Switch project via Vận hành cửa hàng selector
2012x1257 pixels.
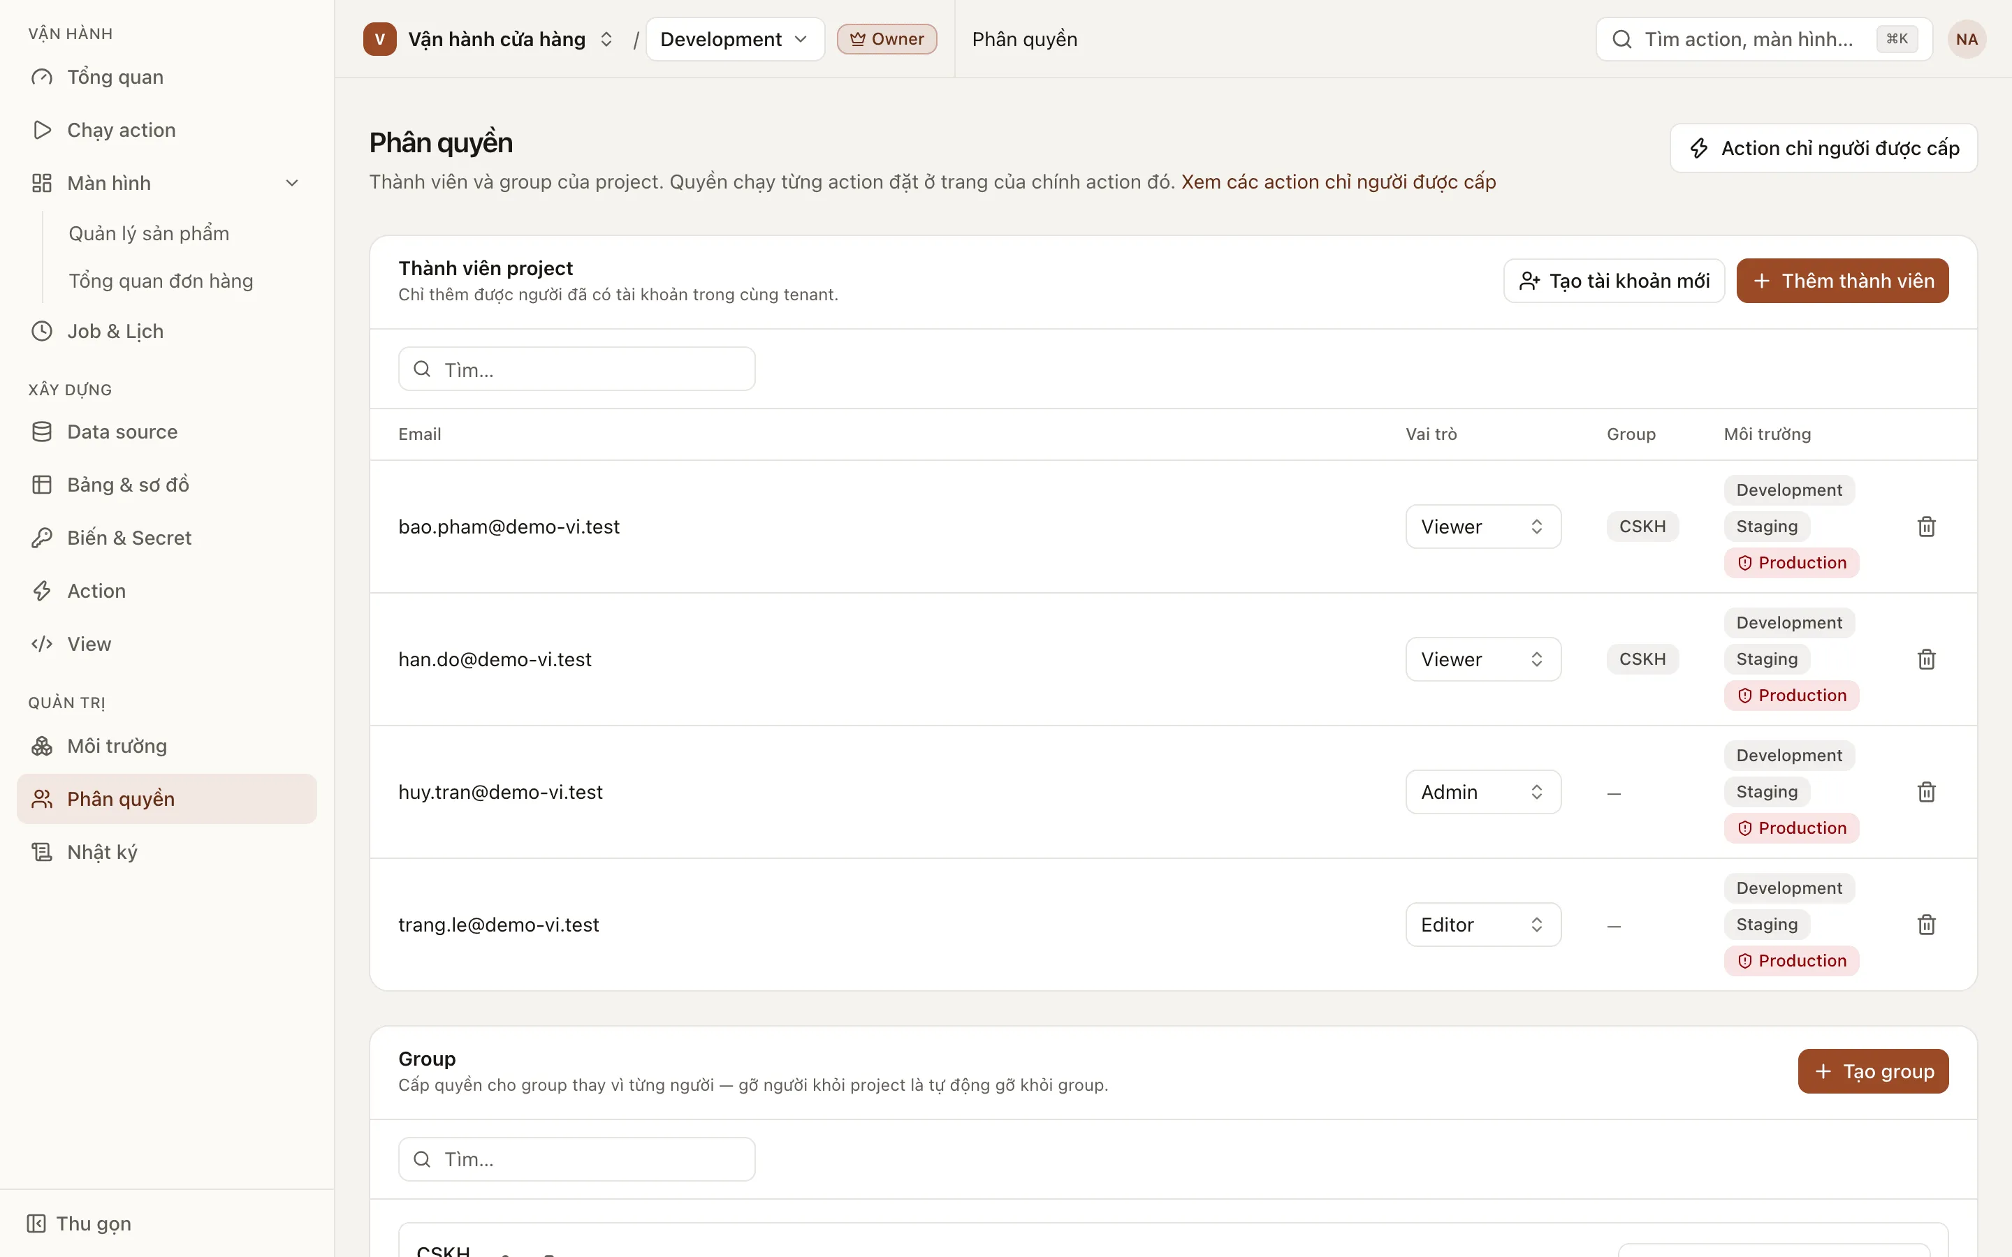(490, 39)
